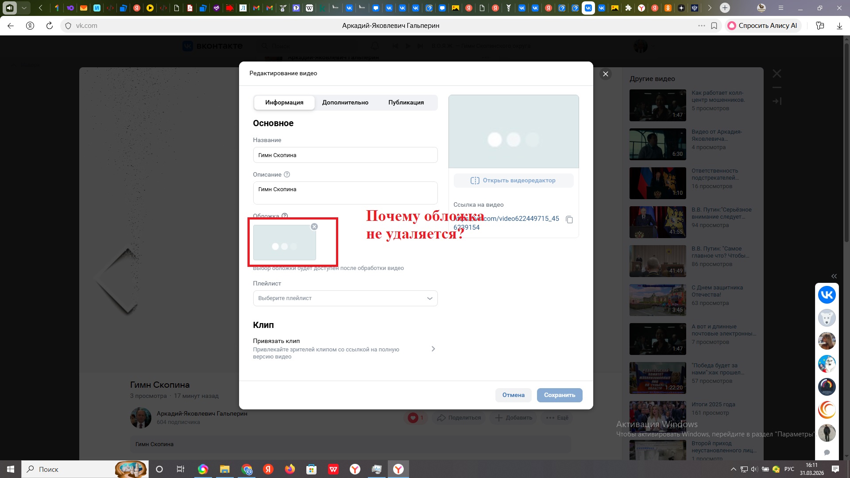
Task: Remove the video cover thumbnail
Action: point(314,227)
